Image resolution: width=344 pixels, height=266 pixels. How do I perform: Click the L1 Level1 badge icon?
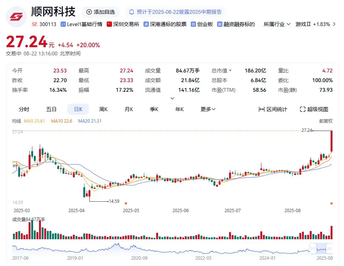(63, 24)
